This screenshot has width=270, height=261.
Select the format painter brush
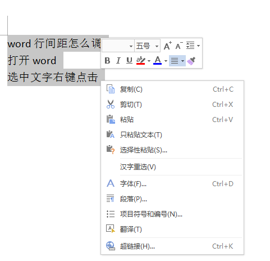[x=191, y=61]
